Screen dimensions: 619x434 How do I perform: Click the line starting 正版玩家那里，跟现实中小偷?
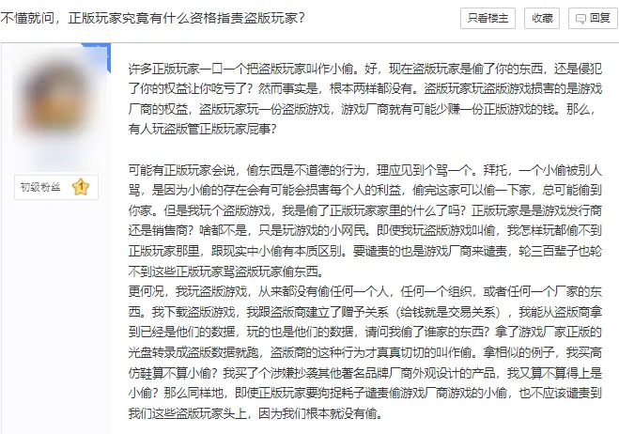pos(364,251)
